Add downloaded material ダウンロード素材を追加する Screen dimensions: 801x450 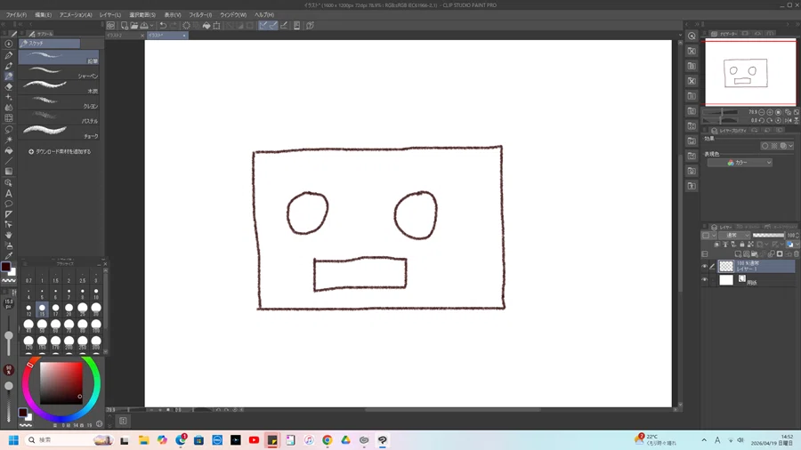60,151
